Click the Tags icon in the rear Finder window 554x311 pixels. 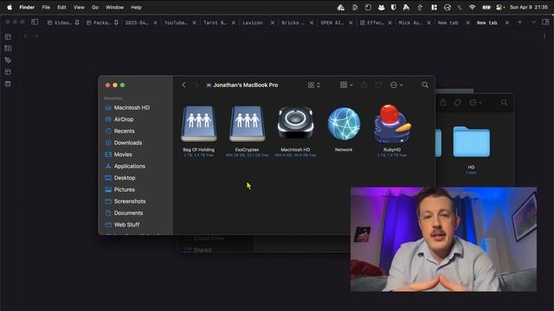pyautogui.click(x=458, y=102)
